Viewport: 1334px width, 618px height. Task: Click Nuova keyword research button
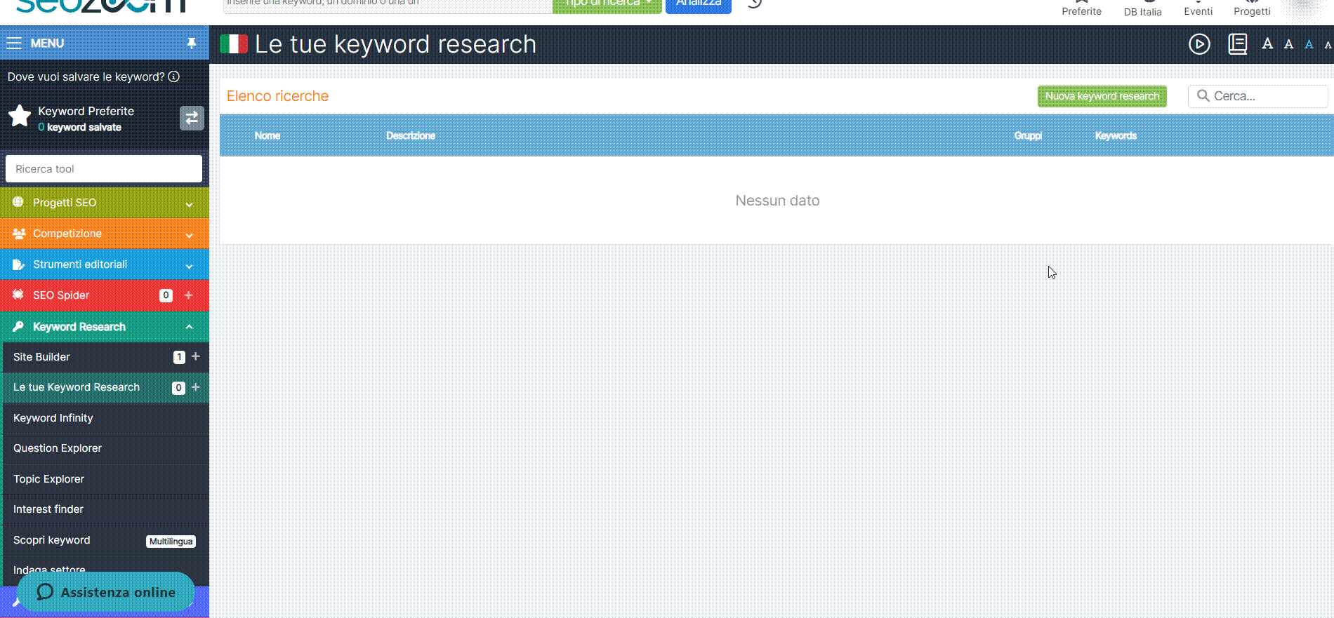[x=1102, y=96]
